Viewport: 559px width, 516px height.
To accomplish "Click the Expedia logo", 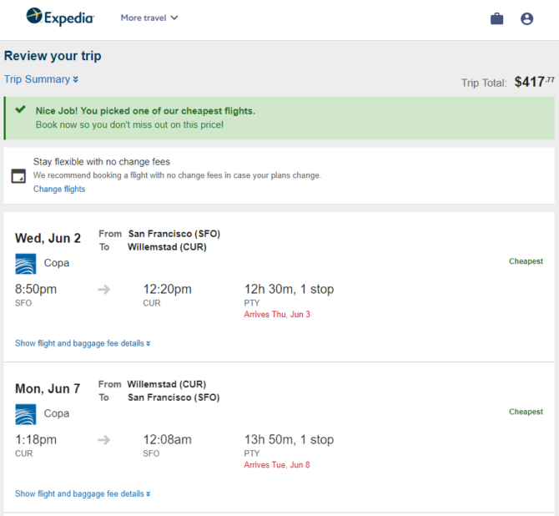I will (x=60, y=18).
